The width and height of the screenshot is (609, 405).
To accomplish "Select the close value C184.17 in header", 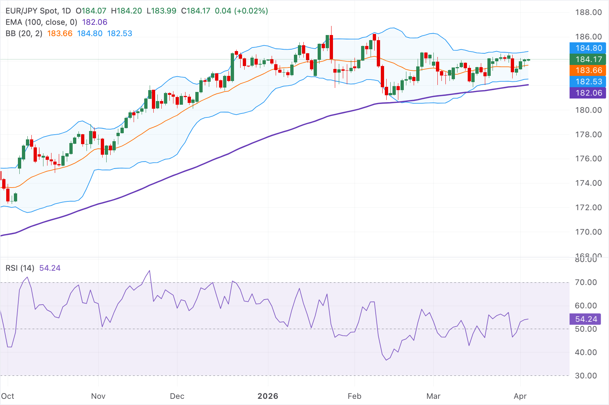I will coord(195,11).
